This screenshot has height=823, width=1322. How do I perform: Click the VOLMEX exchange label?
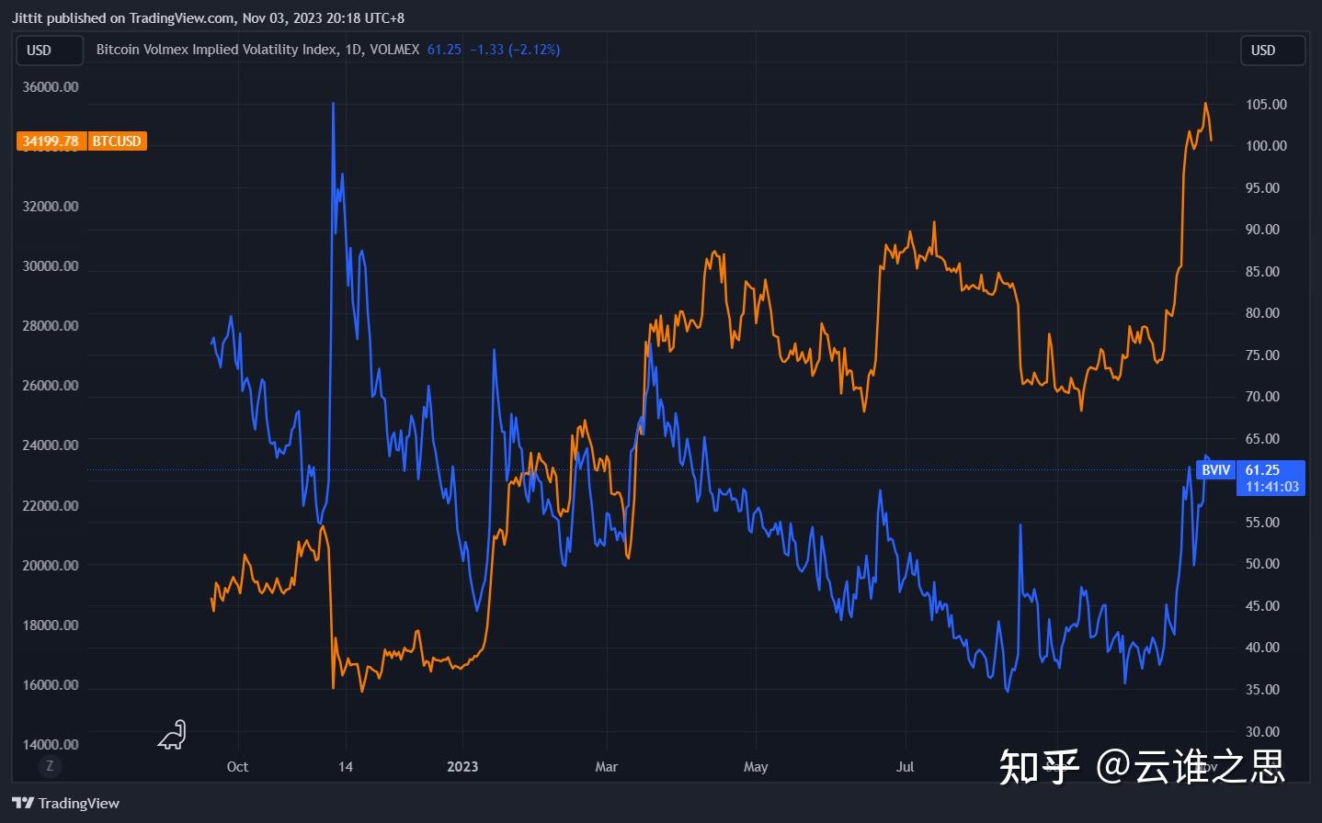[394, 50]
